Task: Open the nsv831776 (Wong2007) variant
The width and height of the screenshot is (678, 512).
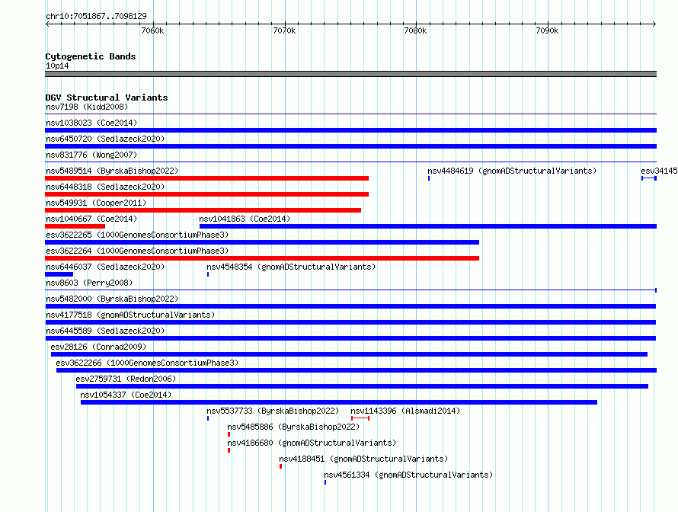Action: 91,155
